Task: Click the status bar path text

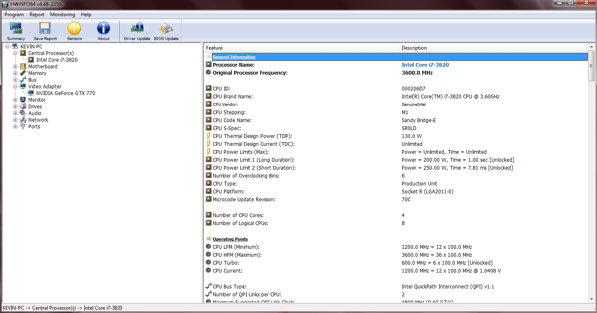Action: (x=62, y=308)
